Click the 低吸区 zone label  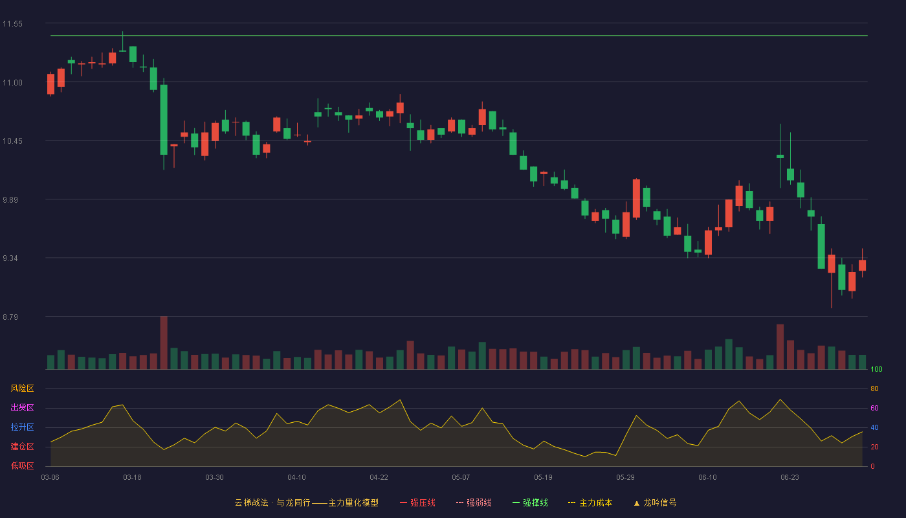[x=22, y=466]
